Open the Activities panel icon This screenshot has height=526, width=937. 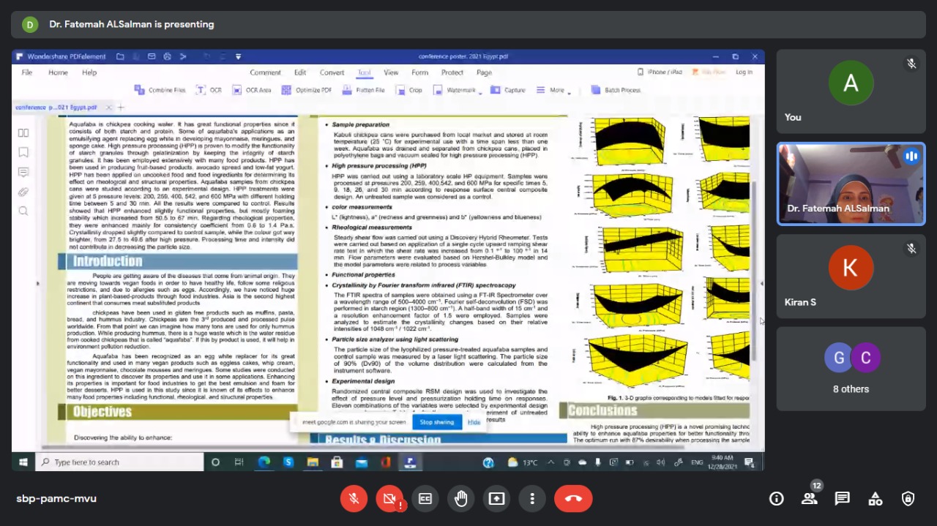pyautogui.click(x=876, y=499)
